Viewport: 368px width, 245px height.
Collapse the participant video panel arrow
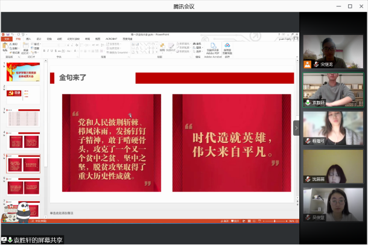point(296,128)
